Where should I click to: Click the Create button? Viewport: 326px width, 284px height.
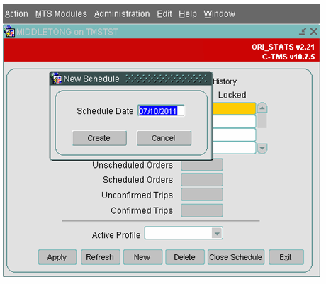pos(99,138)
